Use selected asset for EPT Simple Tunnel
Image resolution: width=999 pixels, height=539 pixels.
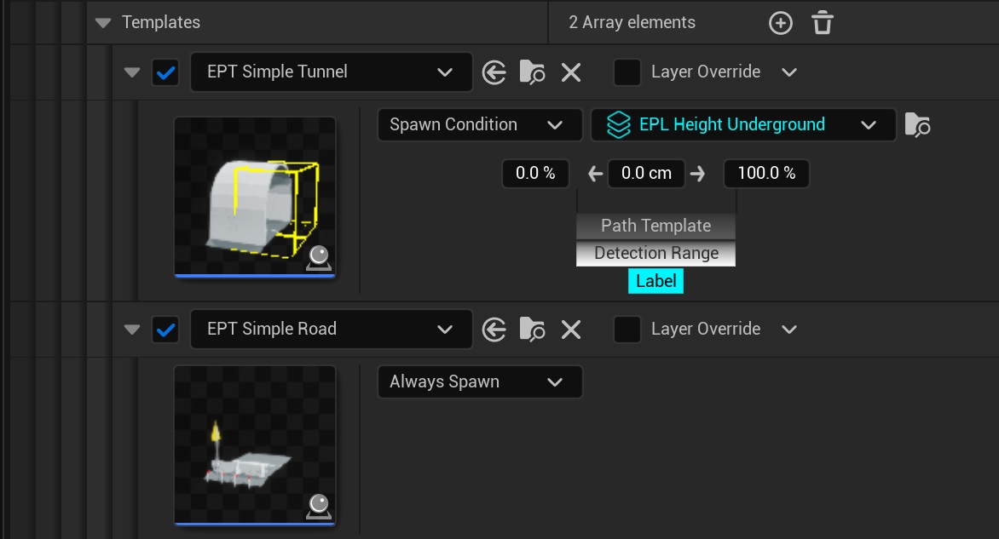coord(494,72)
